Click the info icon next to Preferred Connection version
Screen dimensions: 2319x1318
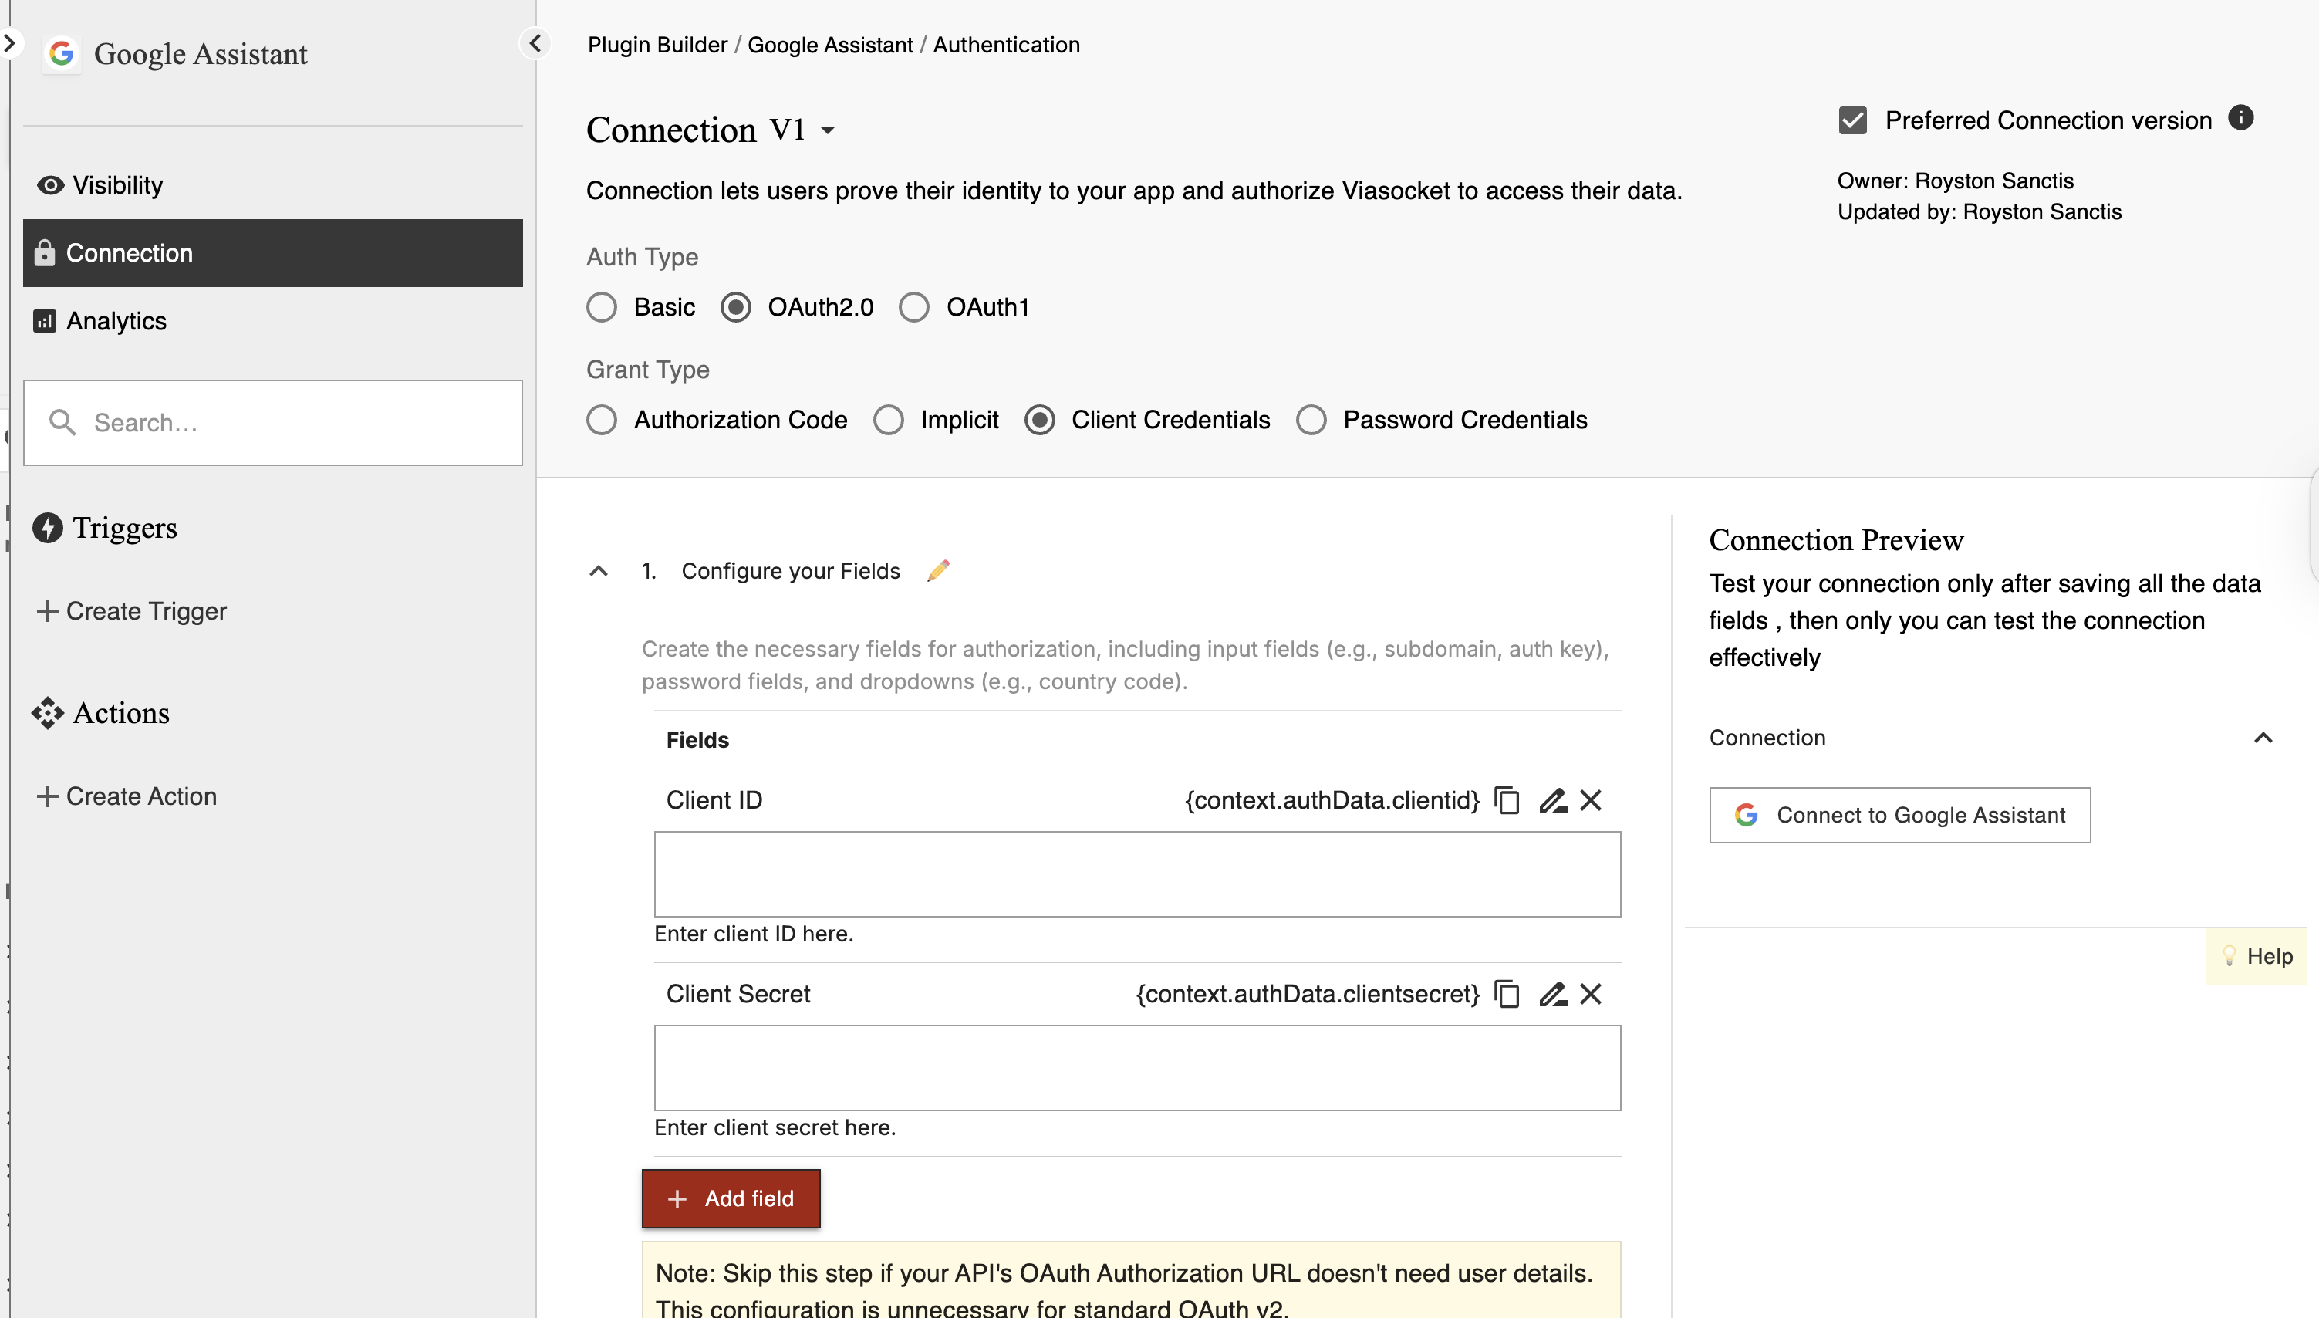(2240, 117)
